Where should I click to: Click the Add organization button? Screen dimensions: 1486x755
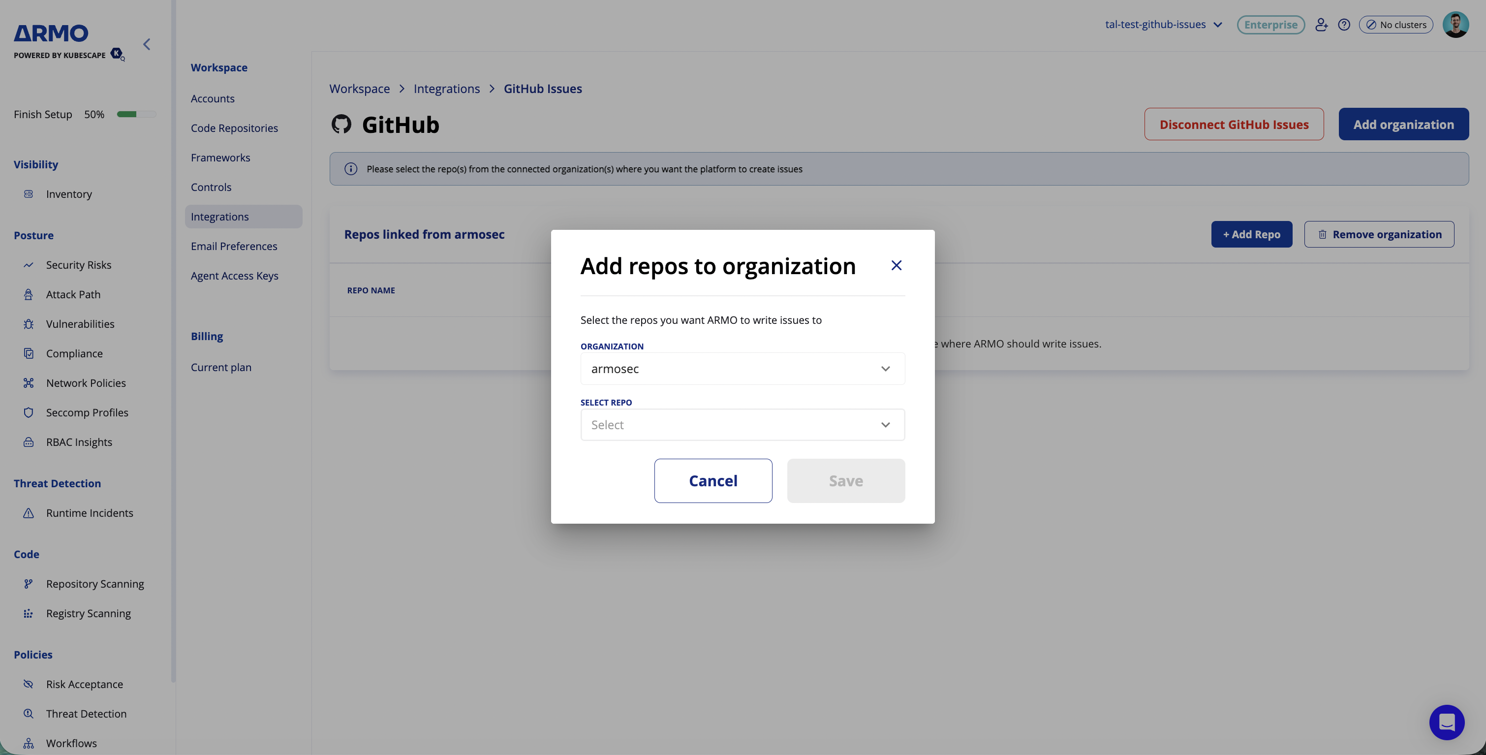[1403, 124]
